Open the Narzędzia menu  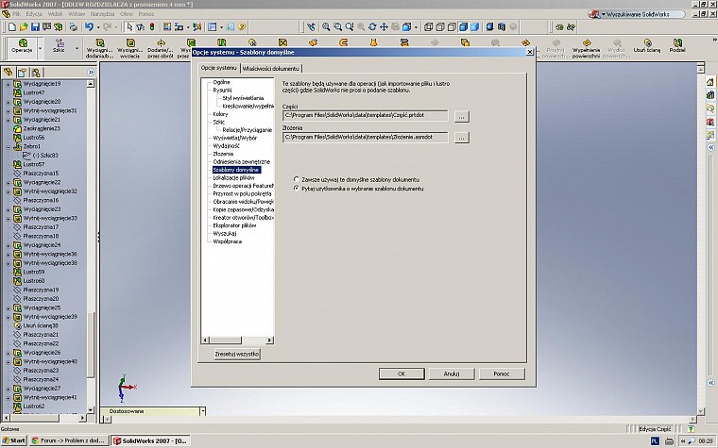click(x=103, y=14)
